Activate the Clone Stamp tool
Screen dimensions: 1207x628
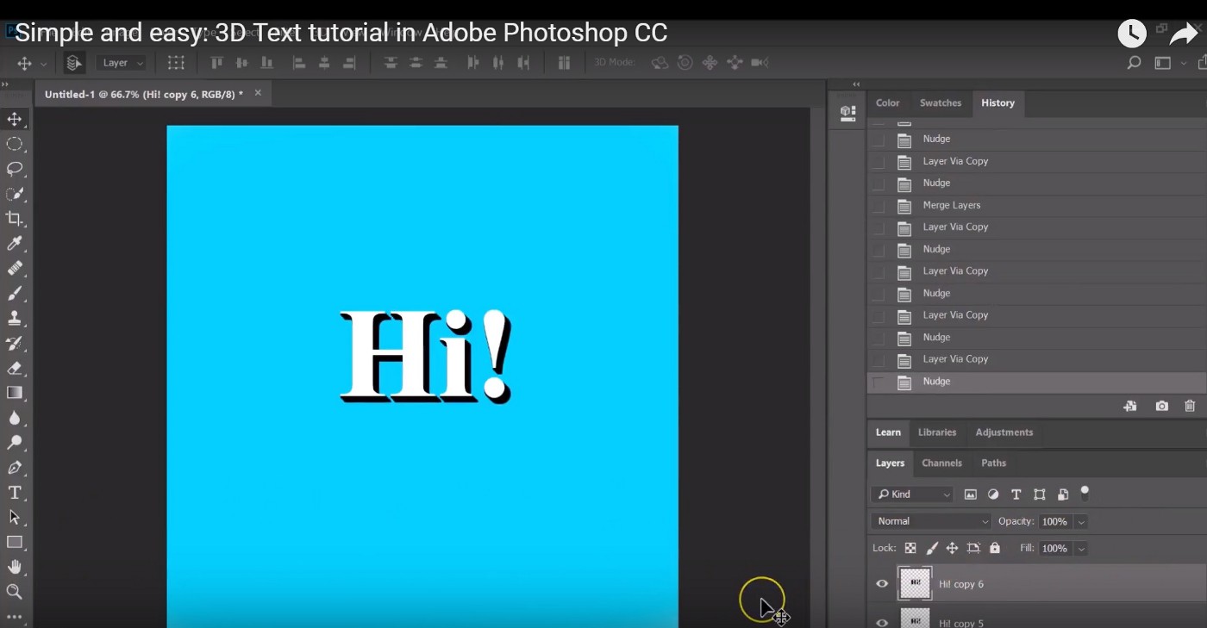(16, 318)
